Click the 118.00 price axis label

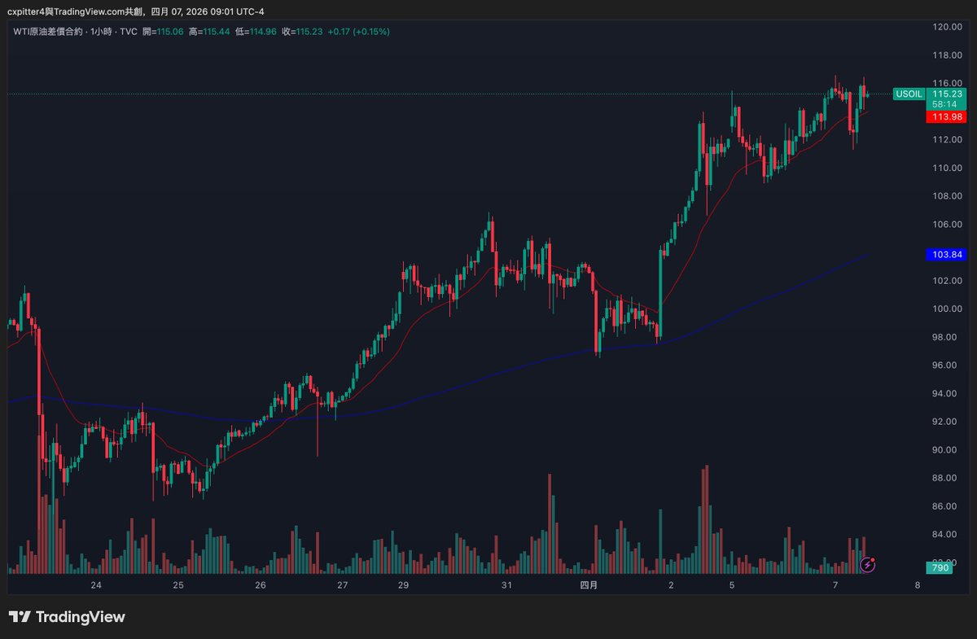948,55
